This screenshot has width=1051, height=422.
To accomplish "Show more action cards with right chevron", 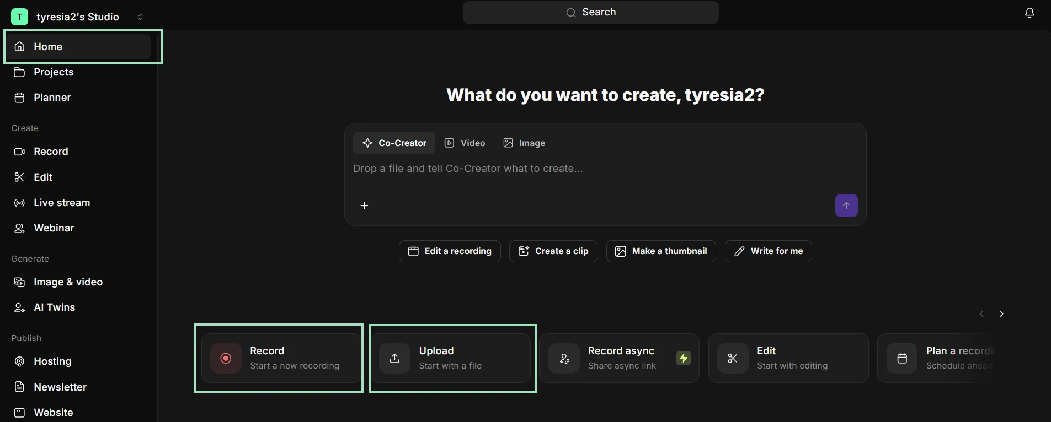I will click(1001, 314).
